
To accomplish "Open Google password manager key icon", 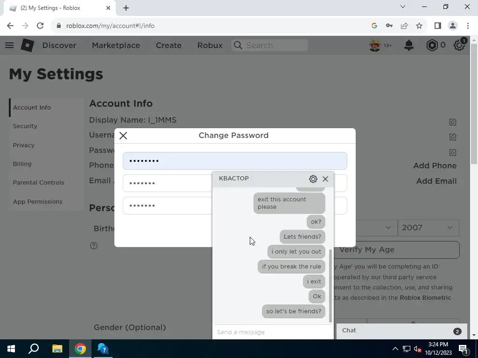I will pos(389,26).
